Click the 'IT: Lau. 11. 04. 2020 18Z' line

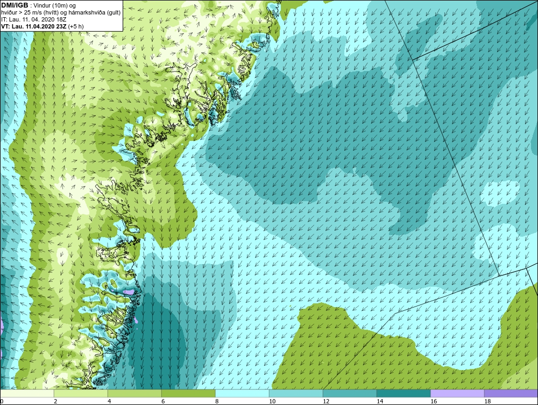point(33,19)
